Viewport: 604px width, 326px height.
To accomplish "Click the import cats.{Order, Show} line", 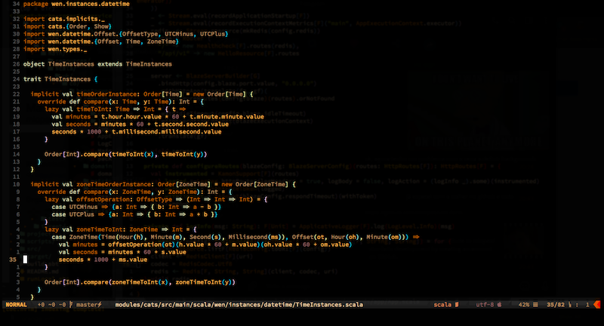I will click(x=67, y=26).
